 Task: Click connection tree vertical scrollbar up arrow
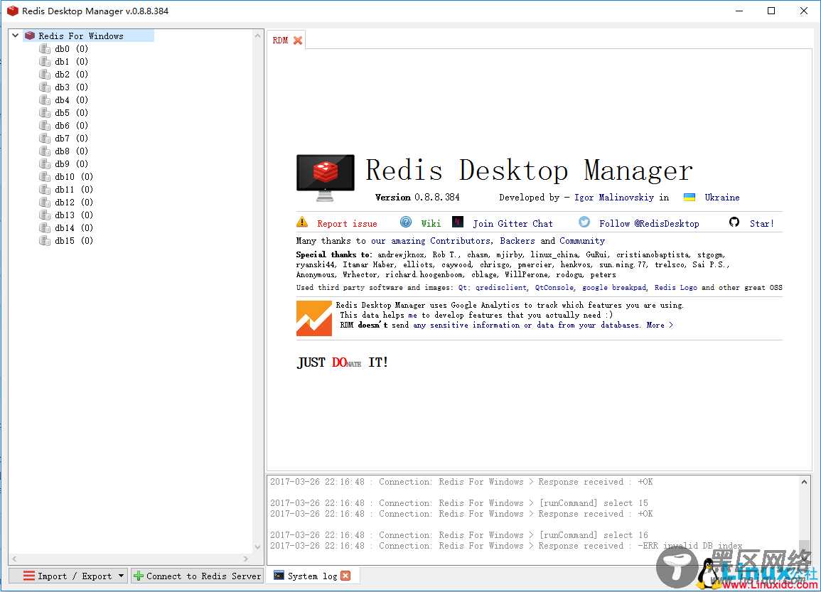(257, 36)
